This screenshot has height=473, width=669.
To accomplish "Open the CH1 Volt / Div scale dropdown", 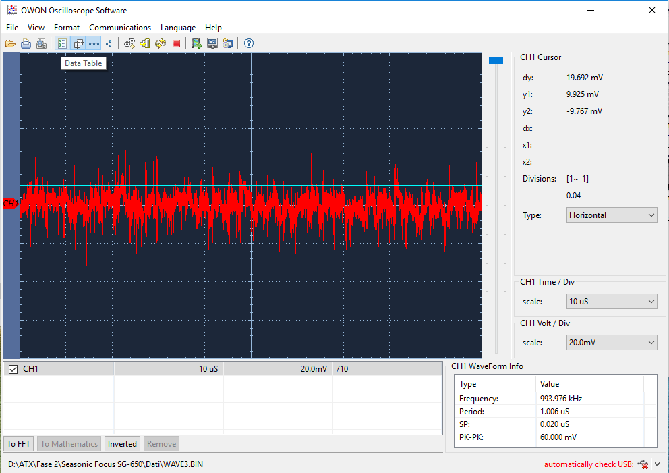I will pos(612,343).
